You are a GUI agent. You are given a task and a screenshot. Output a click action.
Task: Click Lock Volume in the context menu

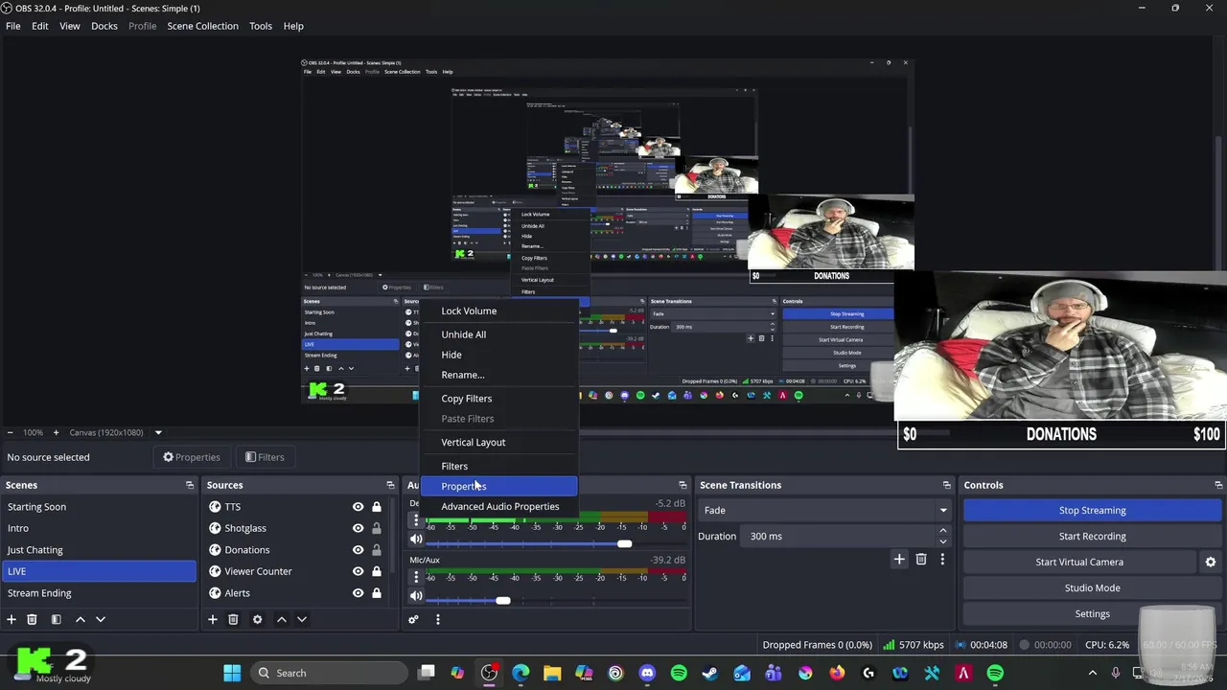click(x=498, y=310)
